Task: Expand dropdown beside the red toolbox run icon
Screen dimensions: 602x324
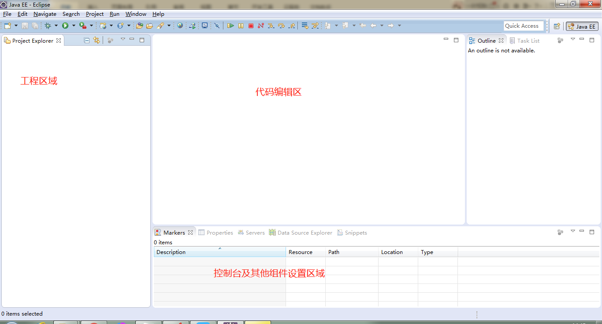Action: (x=91, y=26)
